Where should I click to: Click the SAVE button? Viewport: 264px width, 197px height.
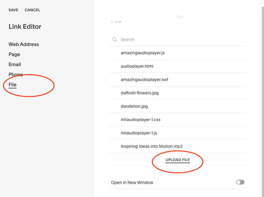[13, 10]
